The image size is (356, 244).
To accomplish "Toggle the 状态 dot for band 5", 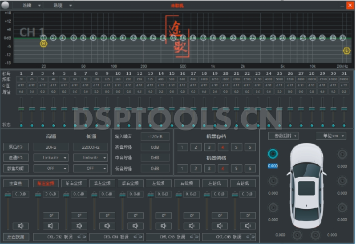I will (x=64, y=126).
